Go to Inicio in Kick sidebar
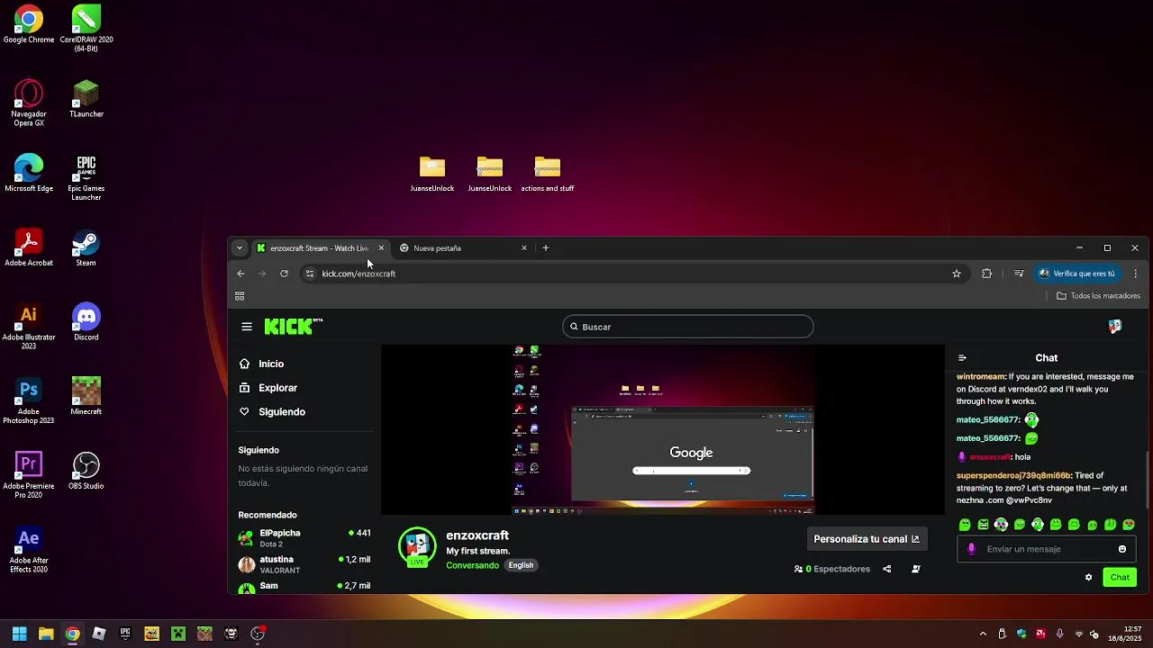The width and height of the screenshot is (1153, 648). point(271,364)
